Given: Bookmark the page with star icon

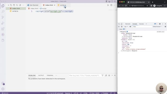Looking at the screenshot, I should tap(147, 6).
